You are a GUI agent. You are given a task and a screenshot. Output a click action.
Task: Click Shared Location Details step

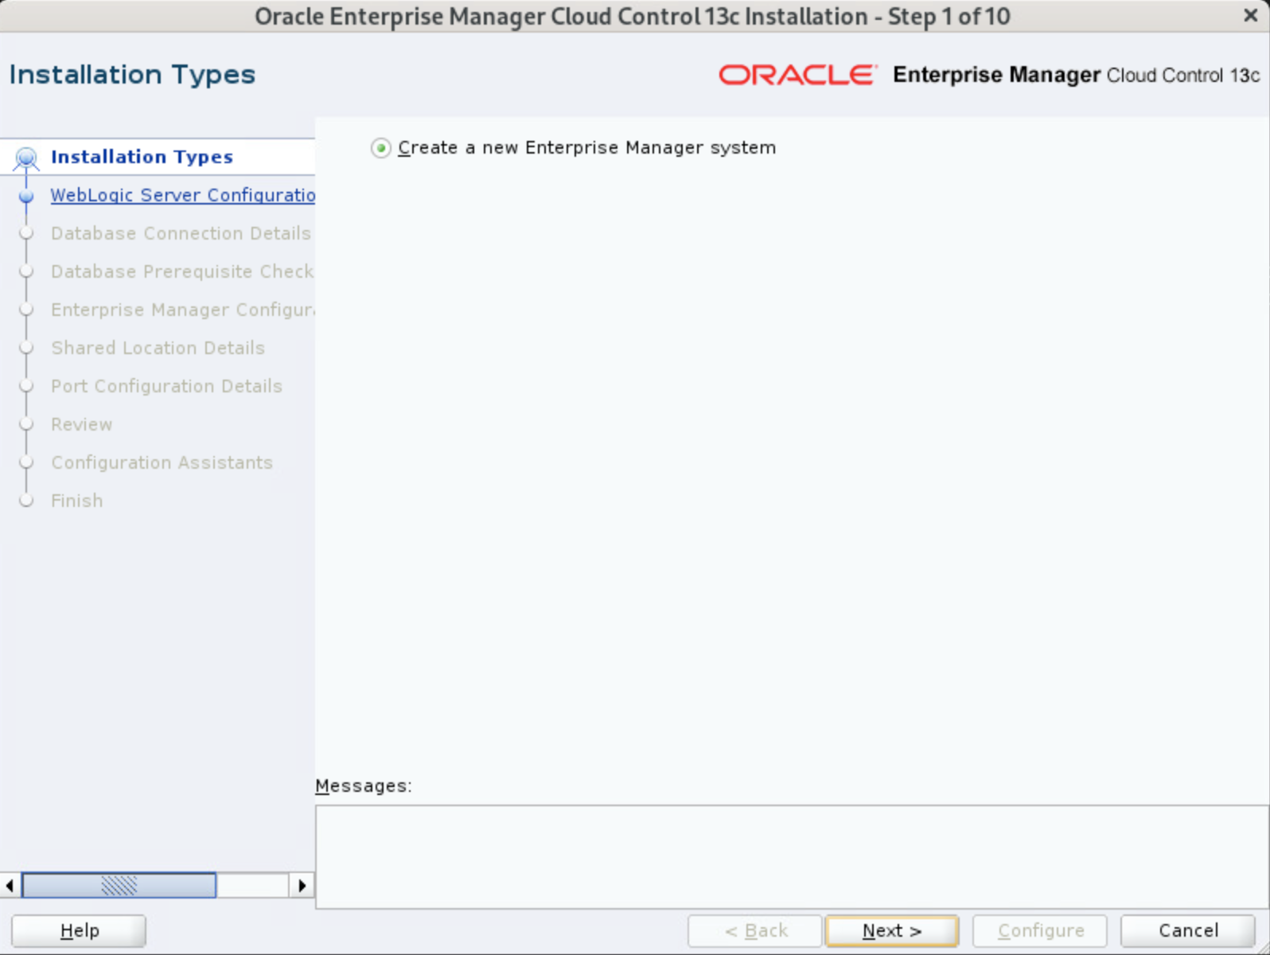(x=158, y=348)
